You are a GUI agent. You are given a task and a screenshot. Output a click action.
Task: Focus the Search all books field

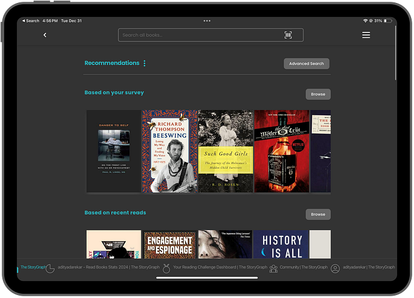[211, 35]
